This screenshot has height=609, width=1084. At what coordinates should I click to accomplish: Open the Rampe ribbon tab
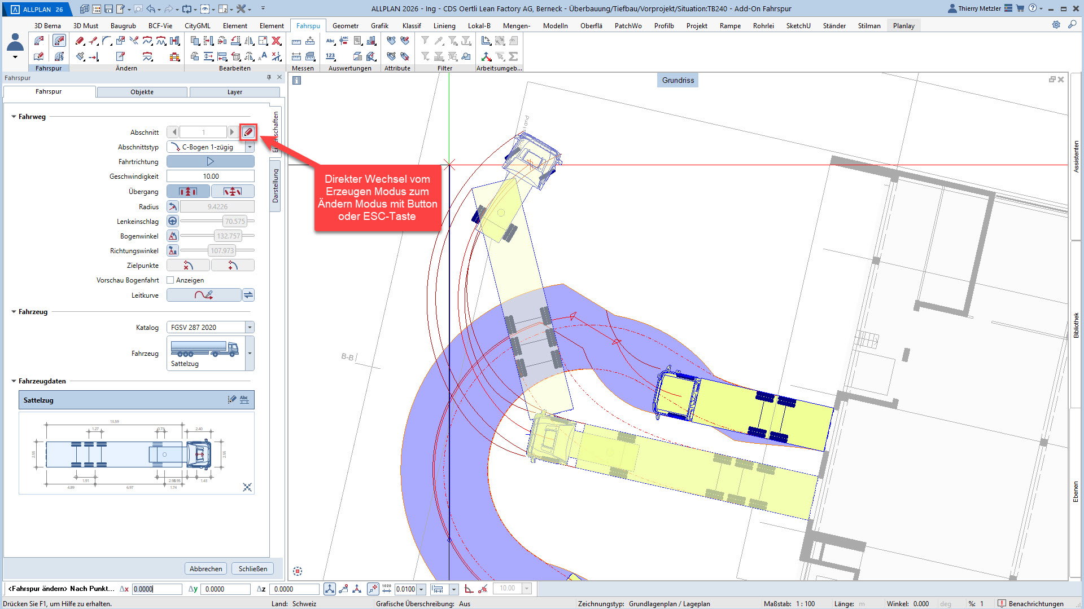[730, 26]
